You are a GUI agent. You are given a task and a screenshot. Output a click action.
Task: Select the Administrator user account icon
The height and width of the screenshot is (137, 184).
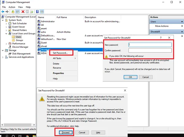(x=39, y=21)
